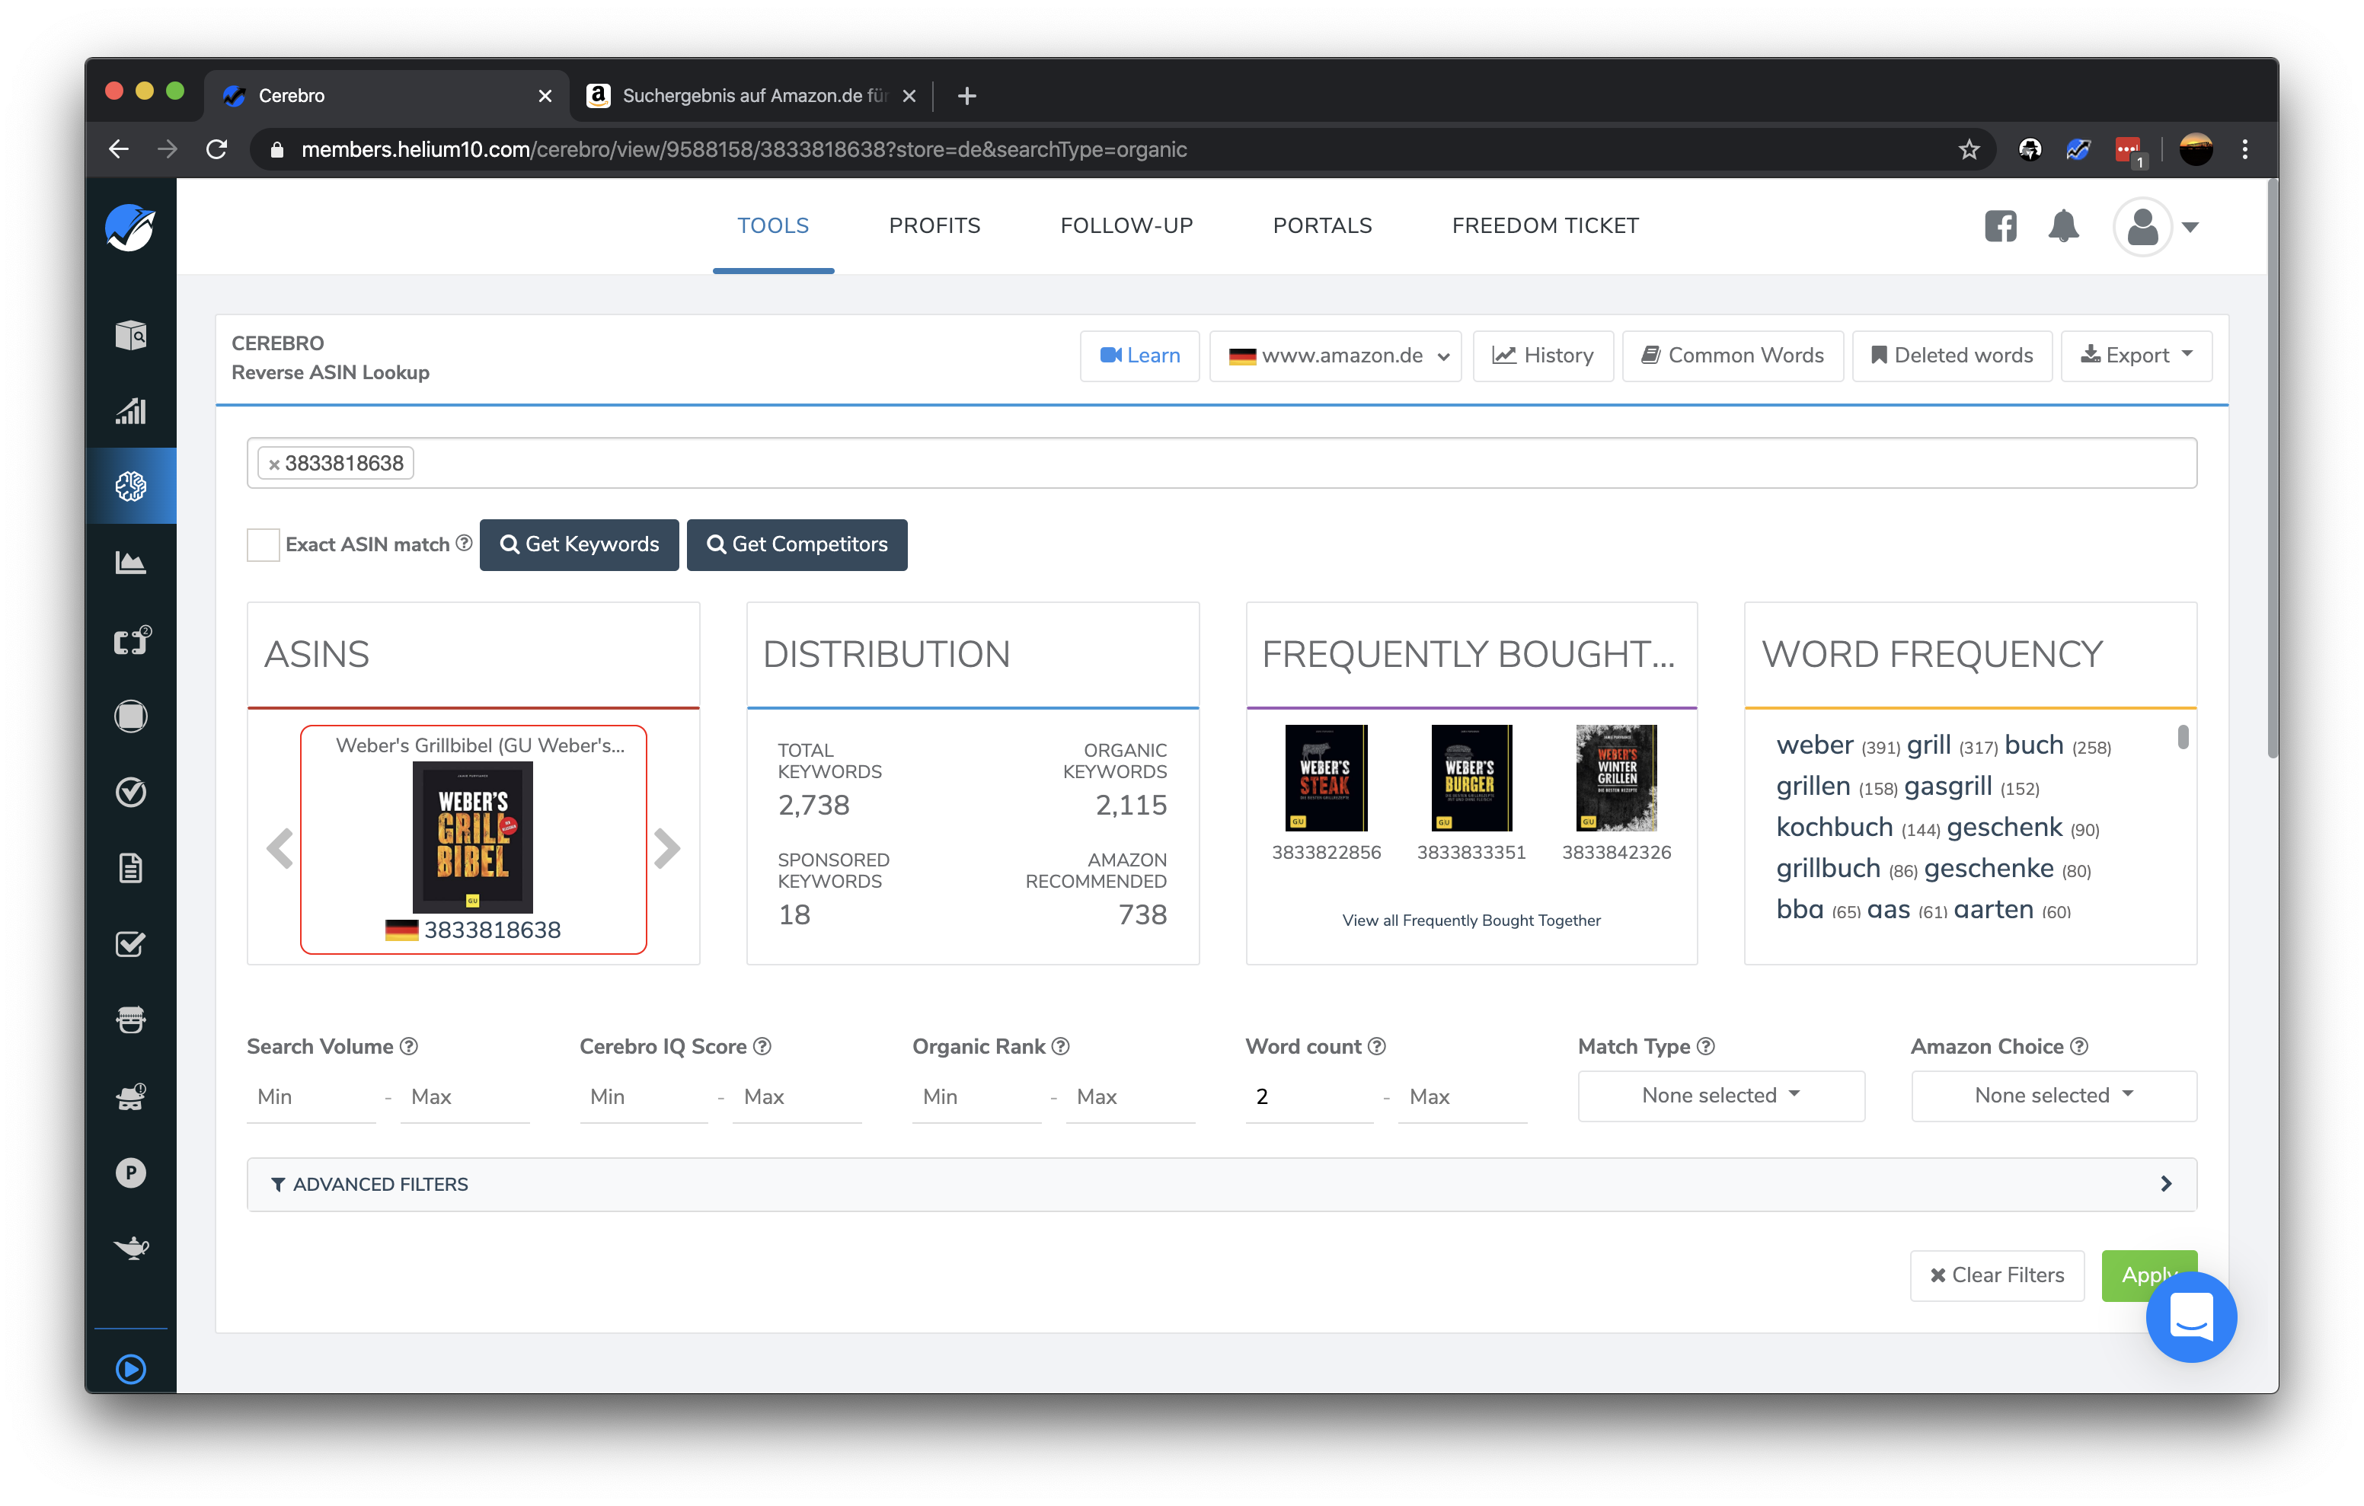This screenshot has height=1506, width=2364.
Task: Open the genie lamp sidebar icon
Action: click(x=130, y=1248)
